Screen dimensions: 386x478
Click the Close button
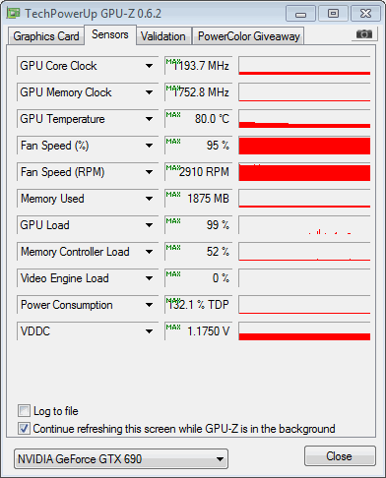tap(340, 456)
